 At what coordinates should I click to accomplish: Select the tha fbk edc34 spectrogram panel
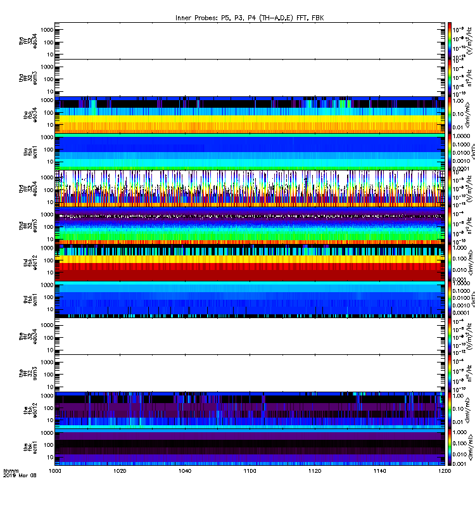coord(250,115)
